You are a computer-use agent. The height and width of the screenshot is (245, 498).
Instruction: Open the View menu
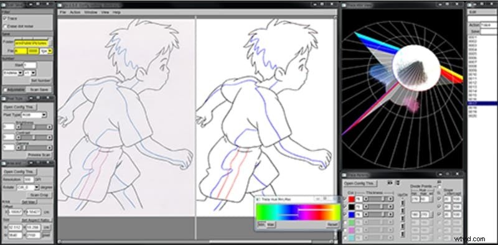click(105, 12)
